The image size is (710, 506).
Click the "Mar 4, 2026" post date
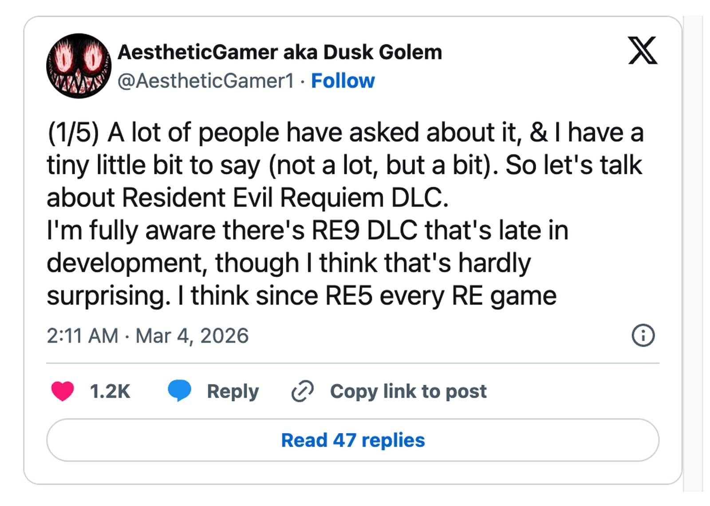pyautogui.click(x=192, y=336)
